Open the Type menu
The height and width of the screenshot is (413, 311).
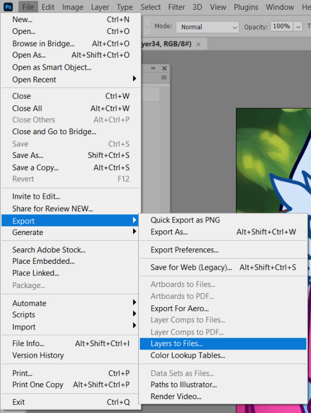coord(124,7)
